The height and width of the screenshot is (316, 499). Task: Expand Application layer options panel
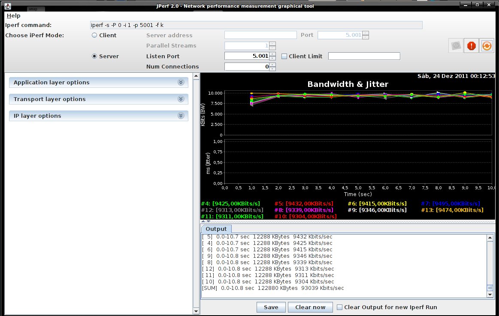coord(99,82)
